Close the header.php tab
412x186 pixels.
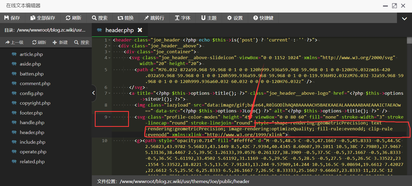coord(140,30)
